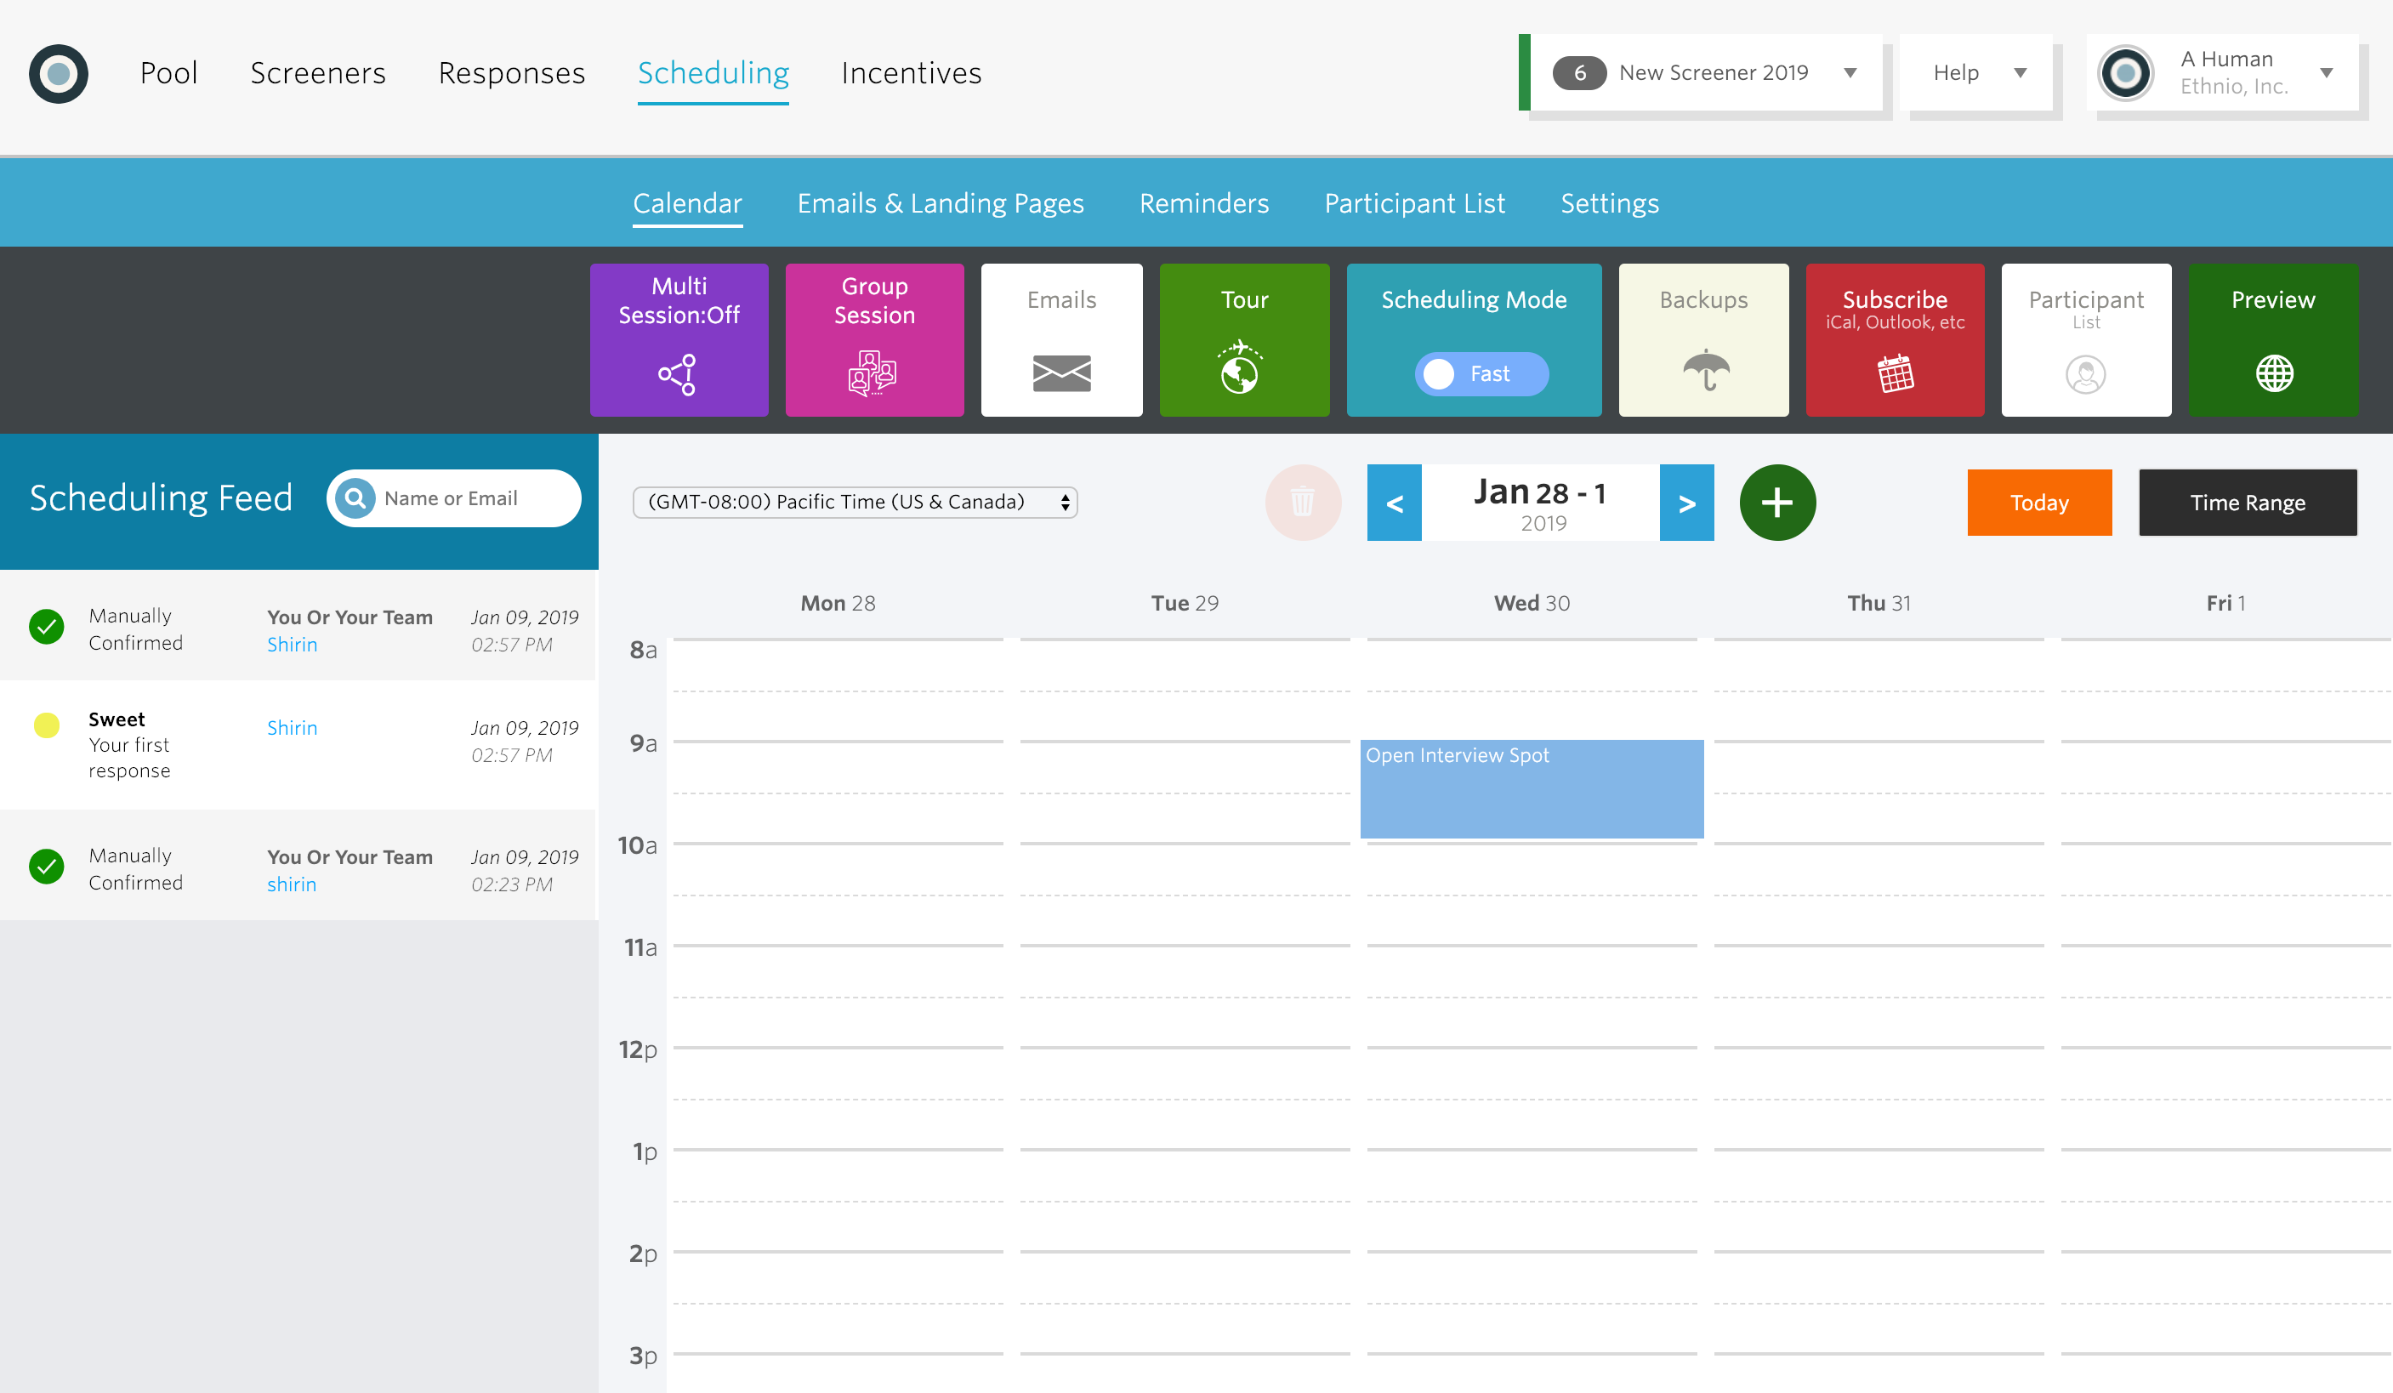This screenshot has height=1393, width=2393.
Task: Open the New Screener 2019 dropdown
Action: point(1707,73)
